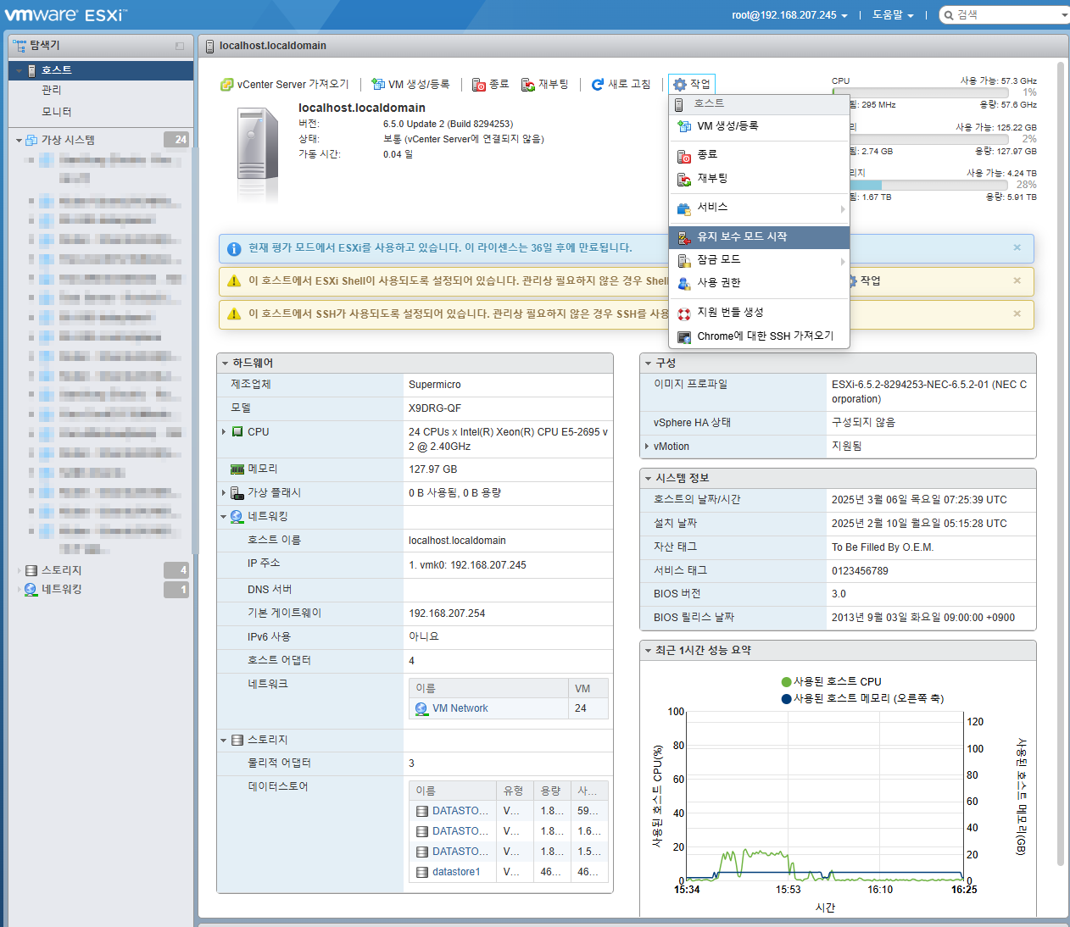Expand the CPU row in hardware panel
The height and width of the screenshot is (927, 1070).
(x=224, y=432)
